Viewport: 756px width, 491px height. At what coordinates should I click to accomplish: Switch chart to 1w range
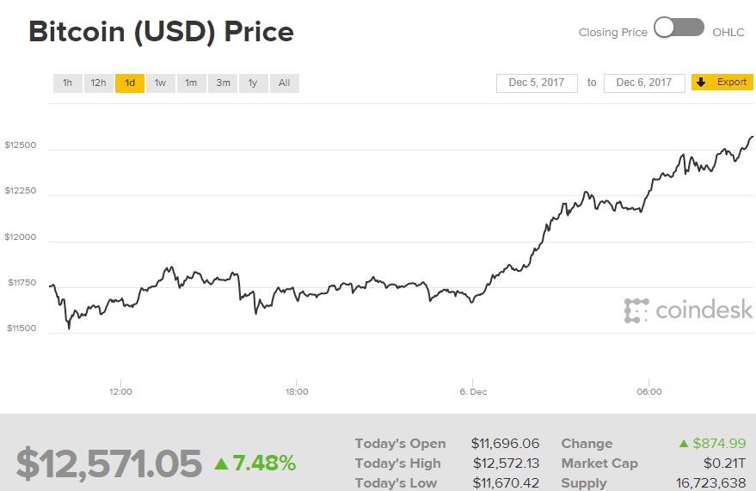point(160,83)
